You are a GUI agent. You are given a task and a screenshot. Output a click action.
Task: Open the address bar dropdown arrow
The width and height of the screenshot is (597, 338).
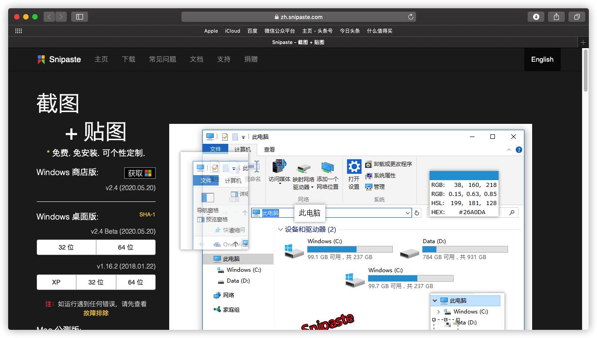(408, 213)
